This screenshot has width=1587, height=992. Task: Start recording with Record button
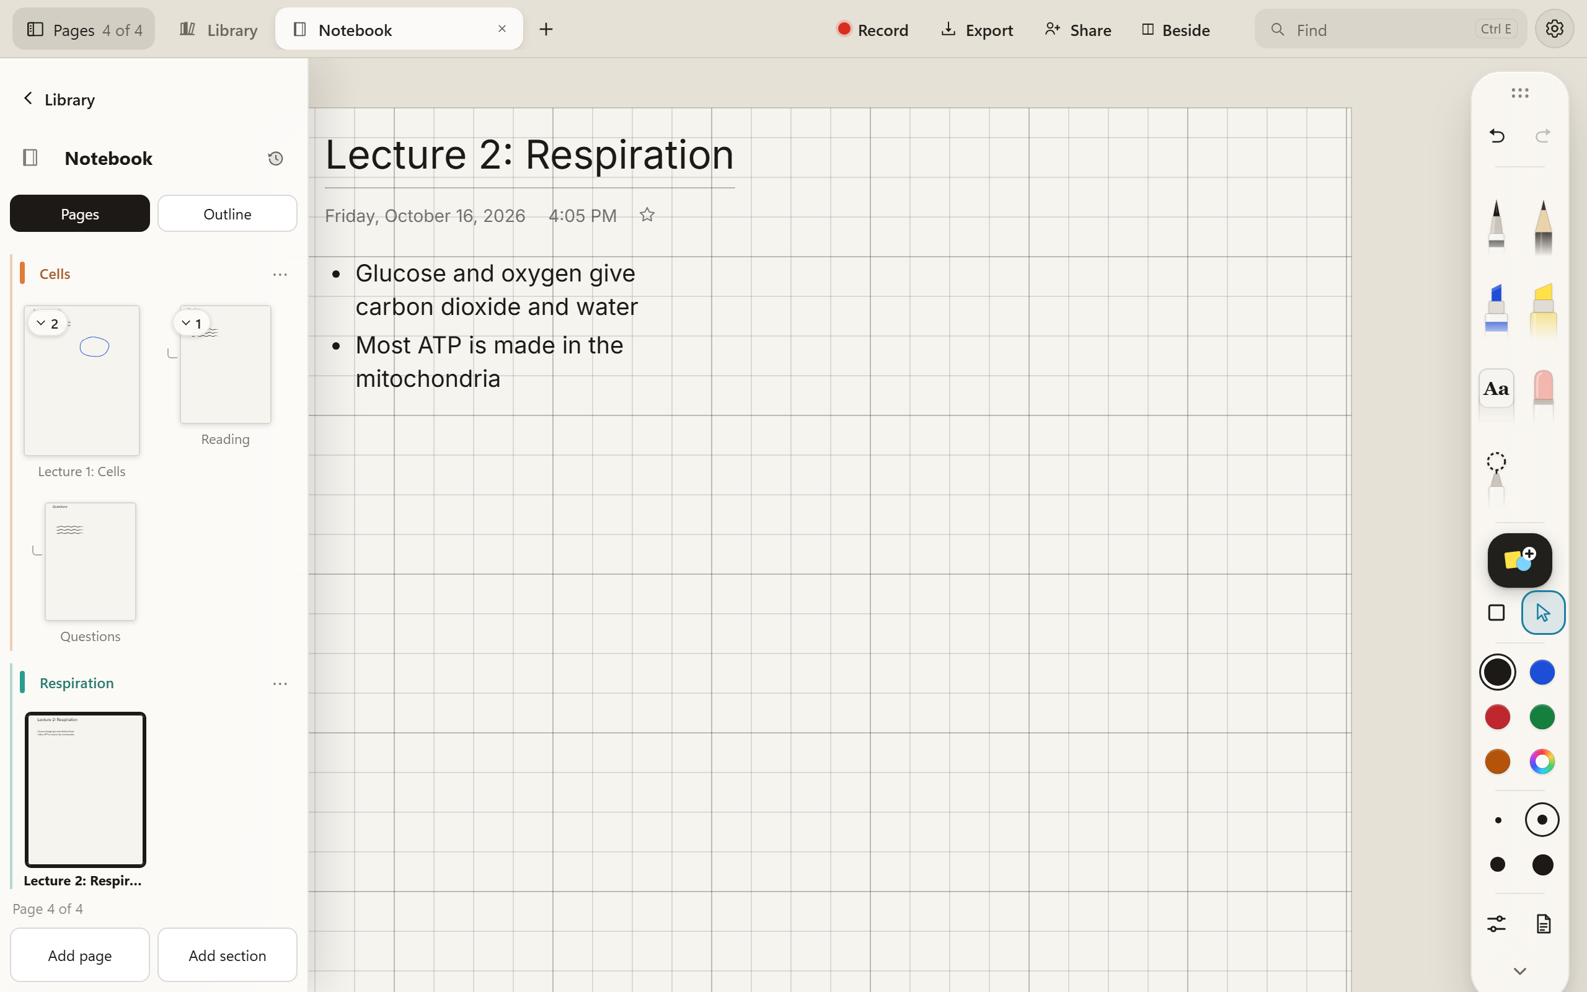pos(872,30)
